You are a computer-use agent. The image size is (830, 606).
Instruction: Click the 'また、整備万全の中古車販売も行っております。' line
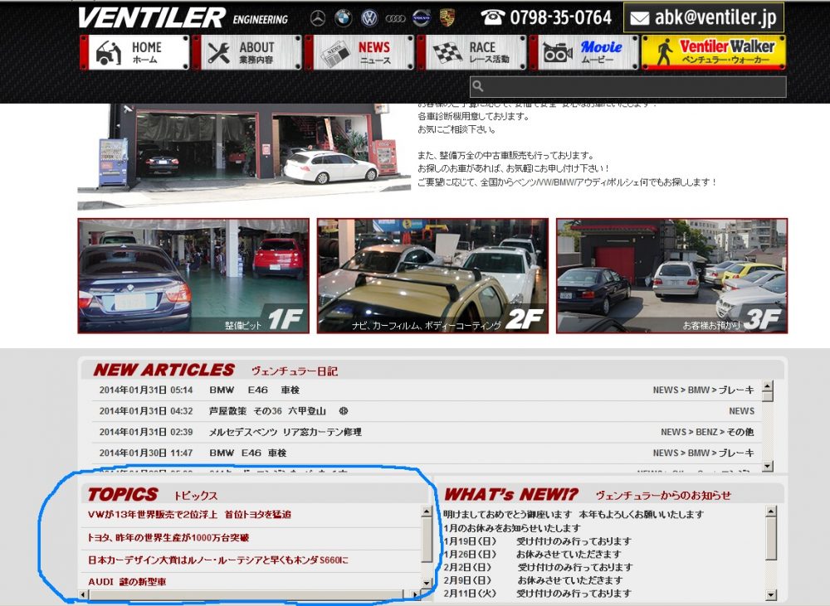(x=505, y=155)
